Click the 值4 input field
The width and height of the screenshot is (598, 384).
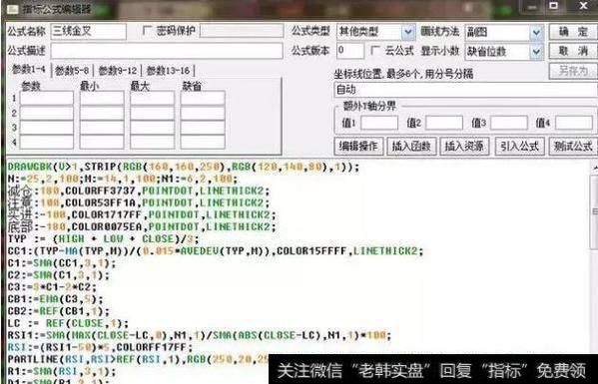pos(574,123)
